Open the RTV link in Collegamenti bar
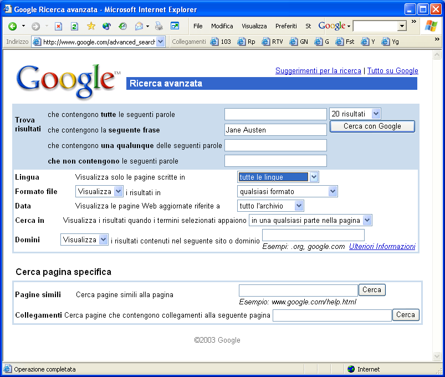The image size is (445, 377). coord(272,42)
